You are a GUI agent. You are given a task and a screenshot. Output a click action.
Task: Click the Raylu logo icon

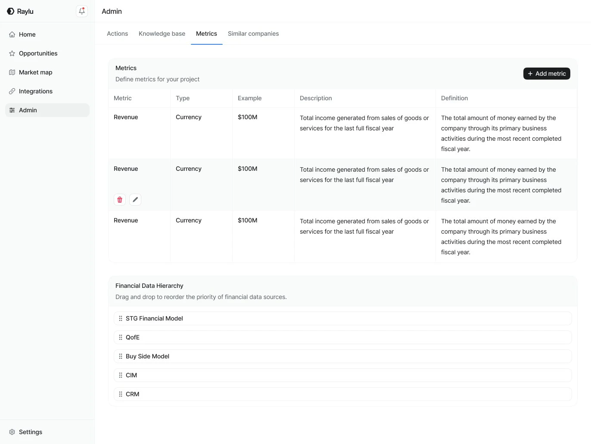[11, 11]
